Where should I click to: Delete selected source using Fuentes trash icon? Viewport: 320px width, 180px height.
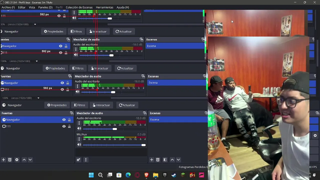[10, 160]
